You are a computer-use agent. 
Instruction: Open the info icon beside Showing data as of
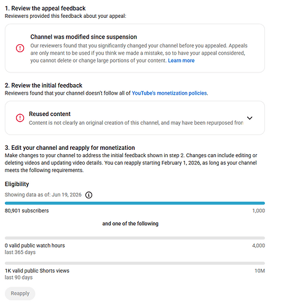click(x=89, y=195)
